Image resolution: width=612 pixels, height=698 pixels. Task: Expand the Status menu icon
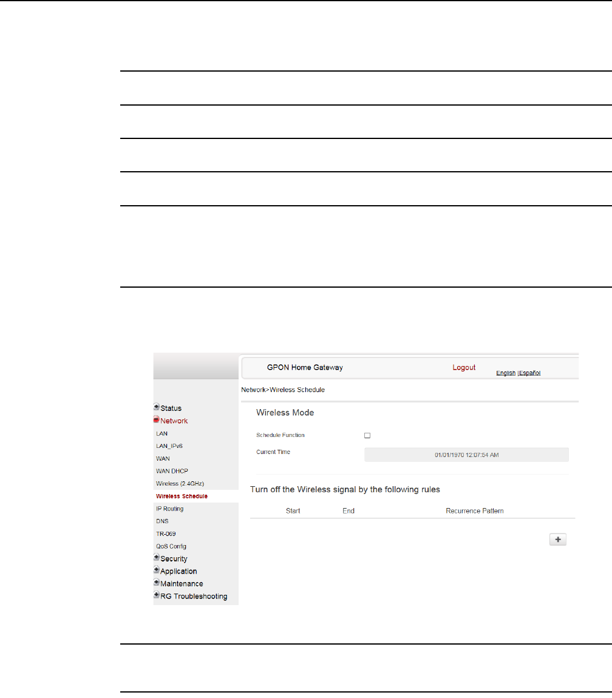pos(157,407)
